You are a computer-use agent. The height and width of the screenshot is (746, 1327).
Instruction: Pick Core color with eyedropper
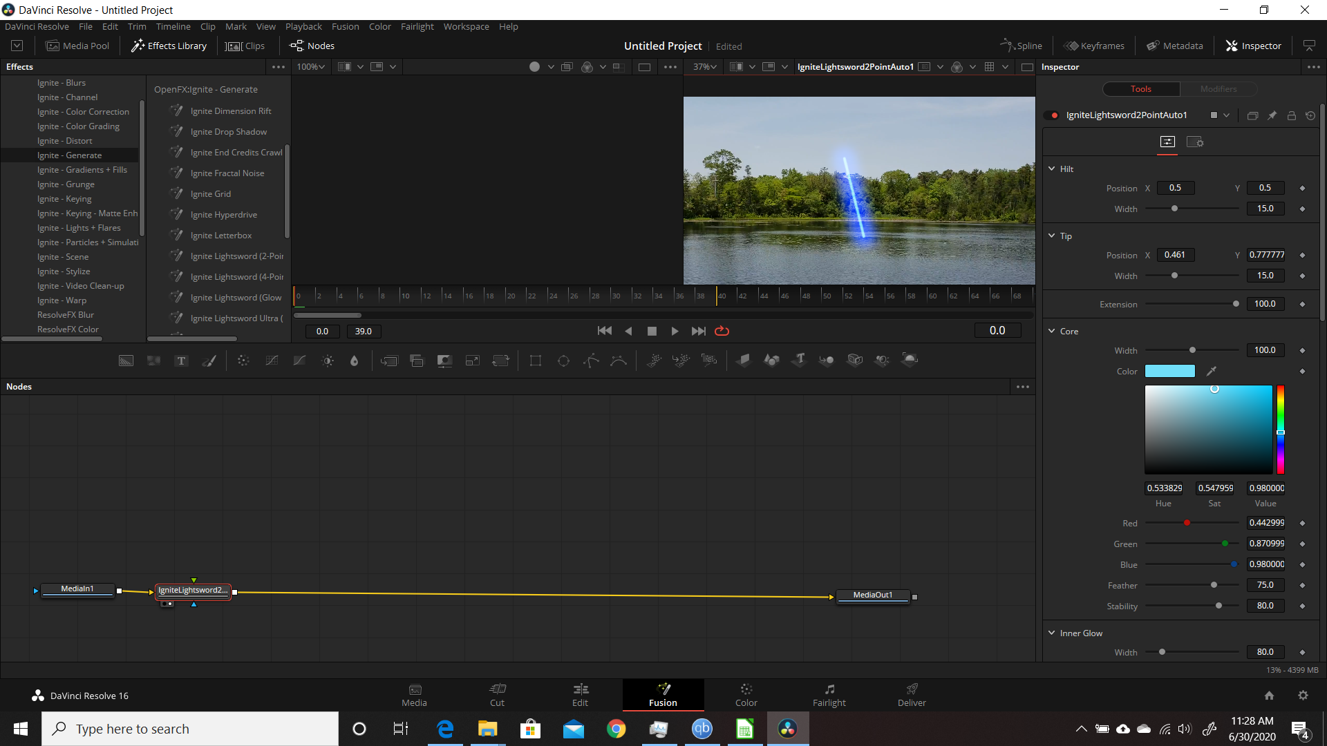click(x=1212, y=371)
